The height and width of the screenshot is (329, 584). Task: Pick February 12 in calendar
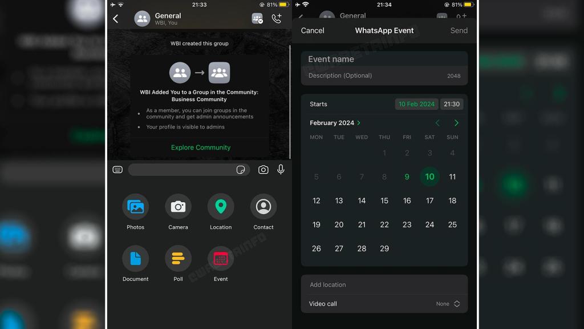[x=316, y=200]
